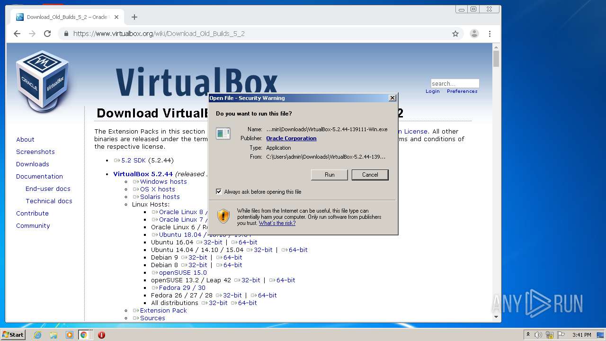Bookmark this page with the star icon
The image size is (606, 341).
(x=455, y=34)
